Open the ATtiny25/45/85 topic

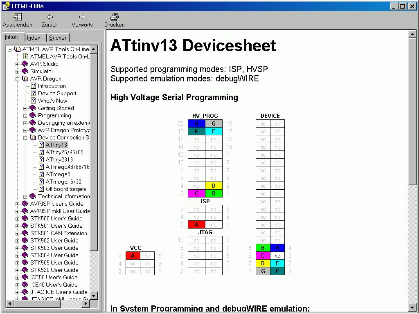[64, 152]
